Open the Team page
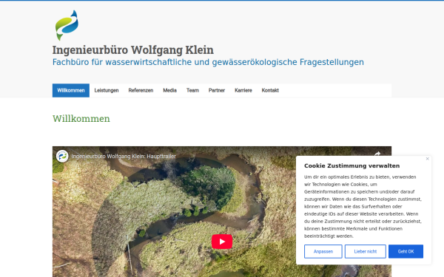This screenshot has height=277, width=444. [x=192, y=90]
